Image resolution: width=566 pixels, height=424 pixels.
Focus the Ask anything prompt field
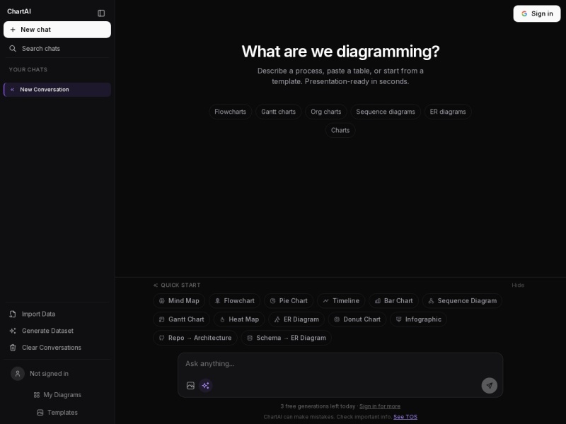click(x=340, y=364)
